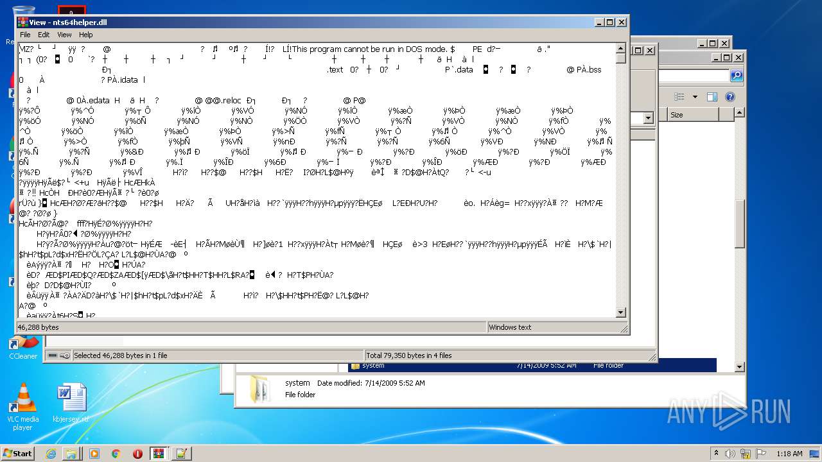Show hidden tray icons arrow

point(717,453)
